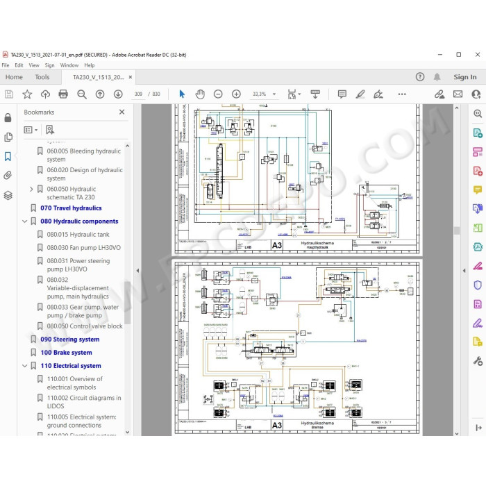Screen dimensions: 486x486
Task: Open the Layers panel
Action: [x=8, y=195]
